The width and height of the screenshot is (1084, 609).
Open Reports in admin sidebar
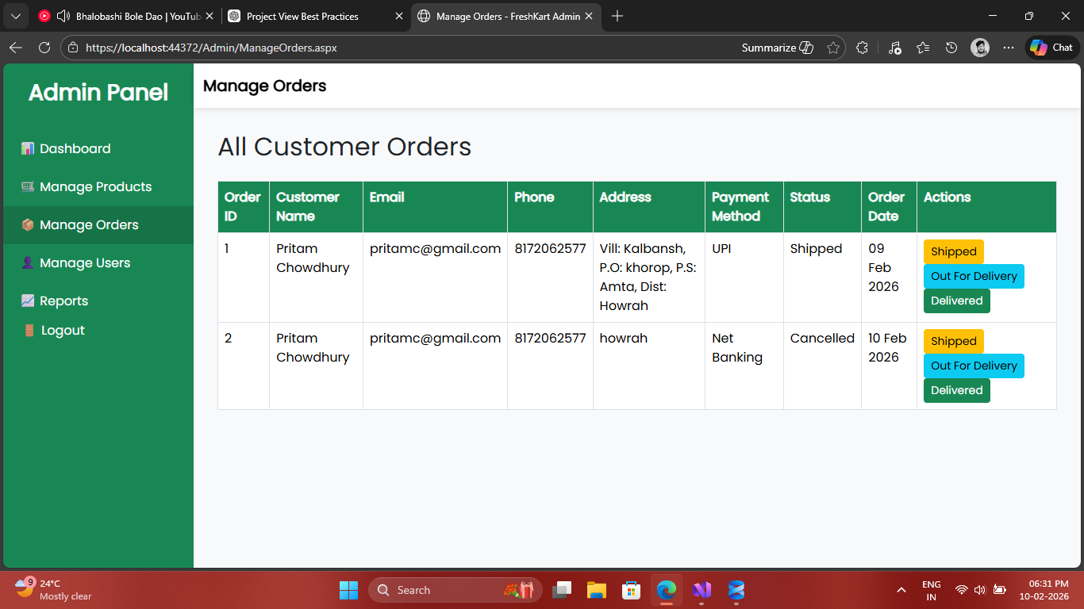(x=63, y=301)
